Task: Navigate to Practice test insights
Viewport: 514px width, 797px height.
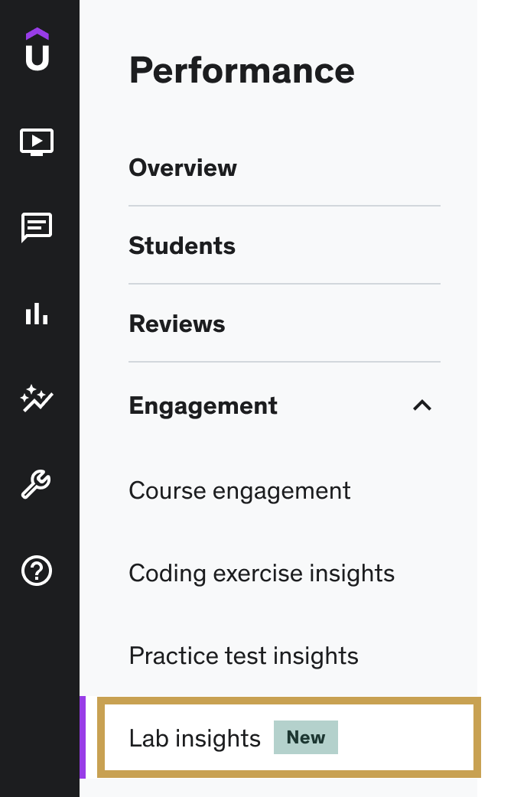Action: (243, 655)
